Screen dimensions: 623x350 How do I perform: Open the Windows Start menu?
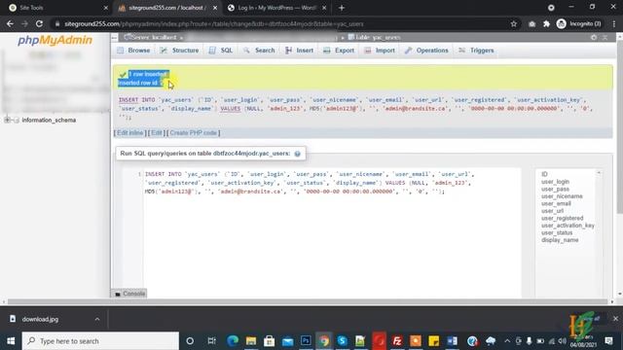[11, 341]
